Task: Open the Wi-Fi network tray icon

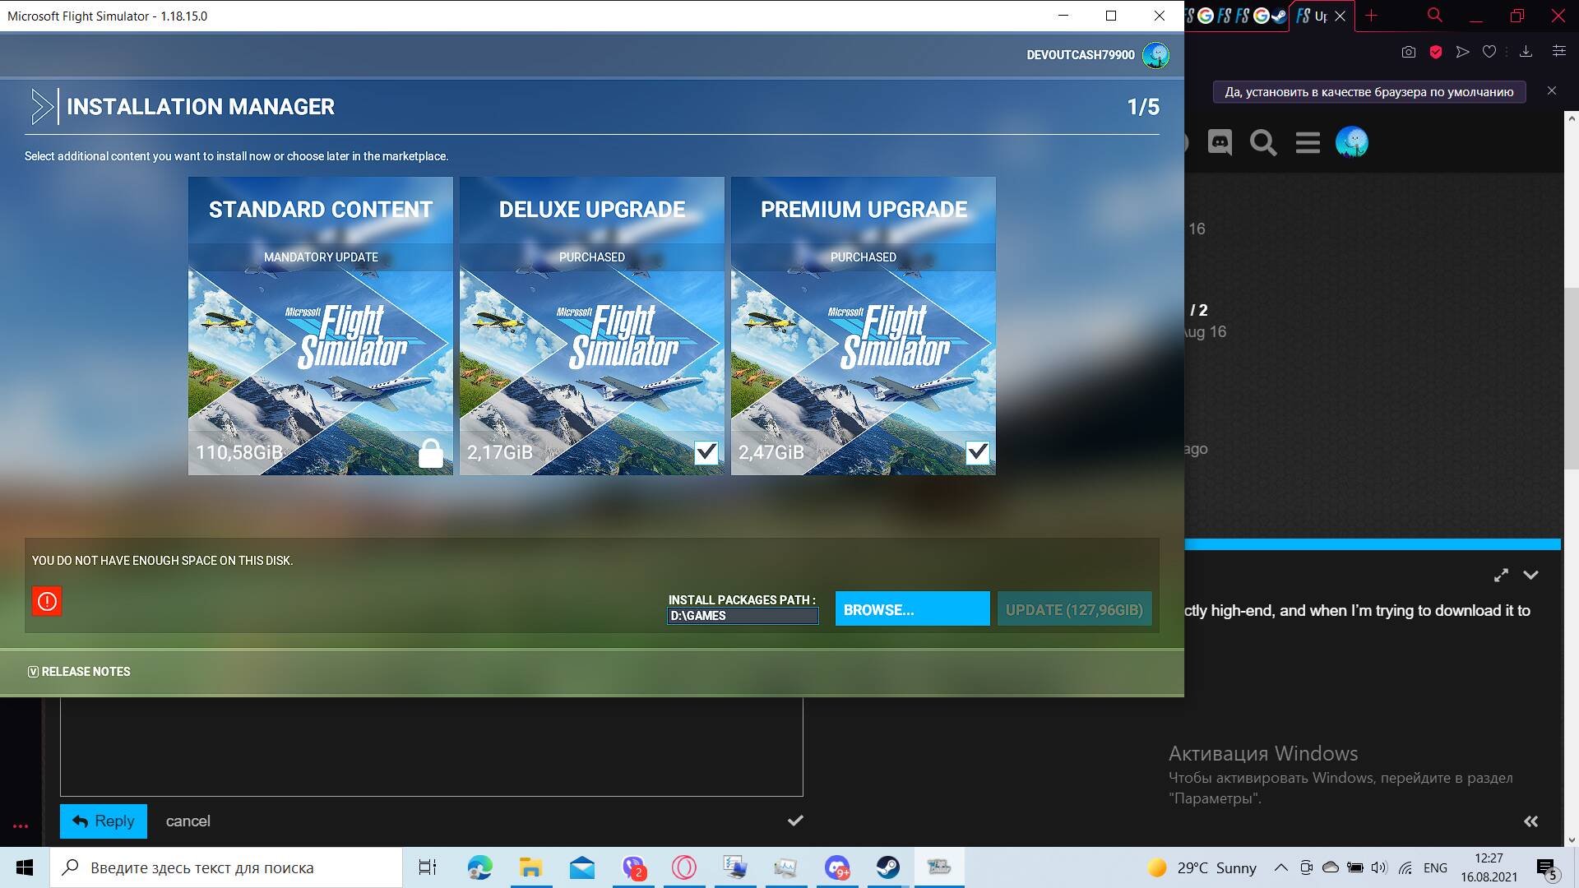Action: pyautogui.click(x=1405, y=867)
